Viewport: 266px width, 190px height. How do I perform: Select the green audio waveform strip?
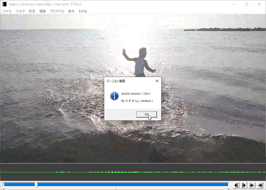tap(133, 172)
